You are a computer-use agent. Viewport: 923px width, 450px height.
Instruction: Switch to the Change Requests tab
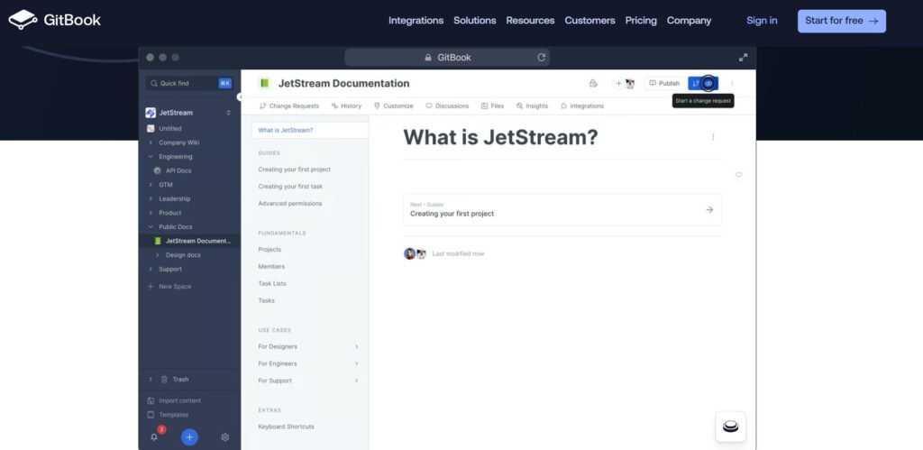[x=289, y=106]
